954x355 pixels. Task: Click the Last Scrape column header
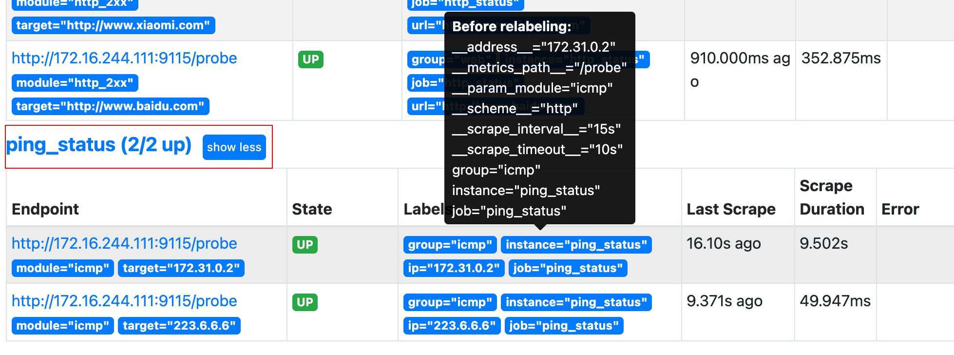pyautogui.click(x=731, y=209)
